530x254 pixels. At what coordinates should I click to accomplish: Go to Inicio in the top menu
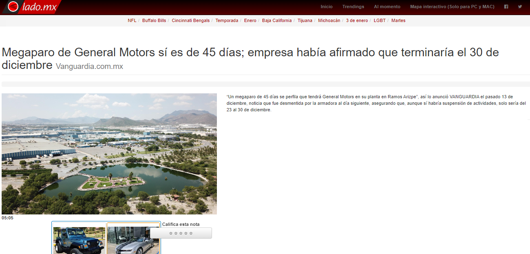(327, 7)
